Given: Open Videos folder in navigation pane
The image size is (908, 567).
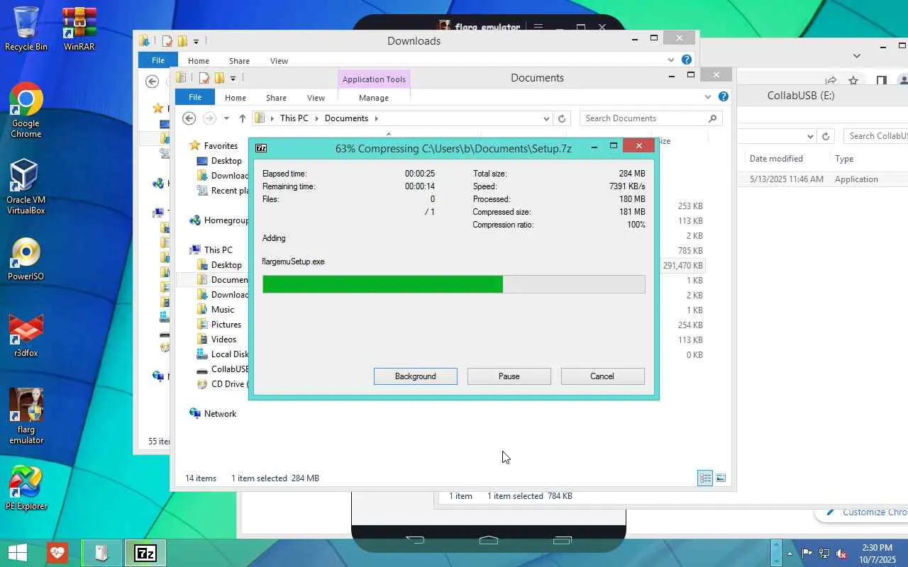Looking at the screenshot, I should 223,339.
